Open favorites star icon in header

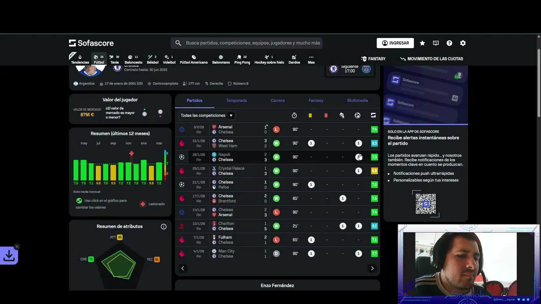[x=422, y=43]
